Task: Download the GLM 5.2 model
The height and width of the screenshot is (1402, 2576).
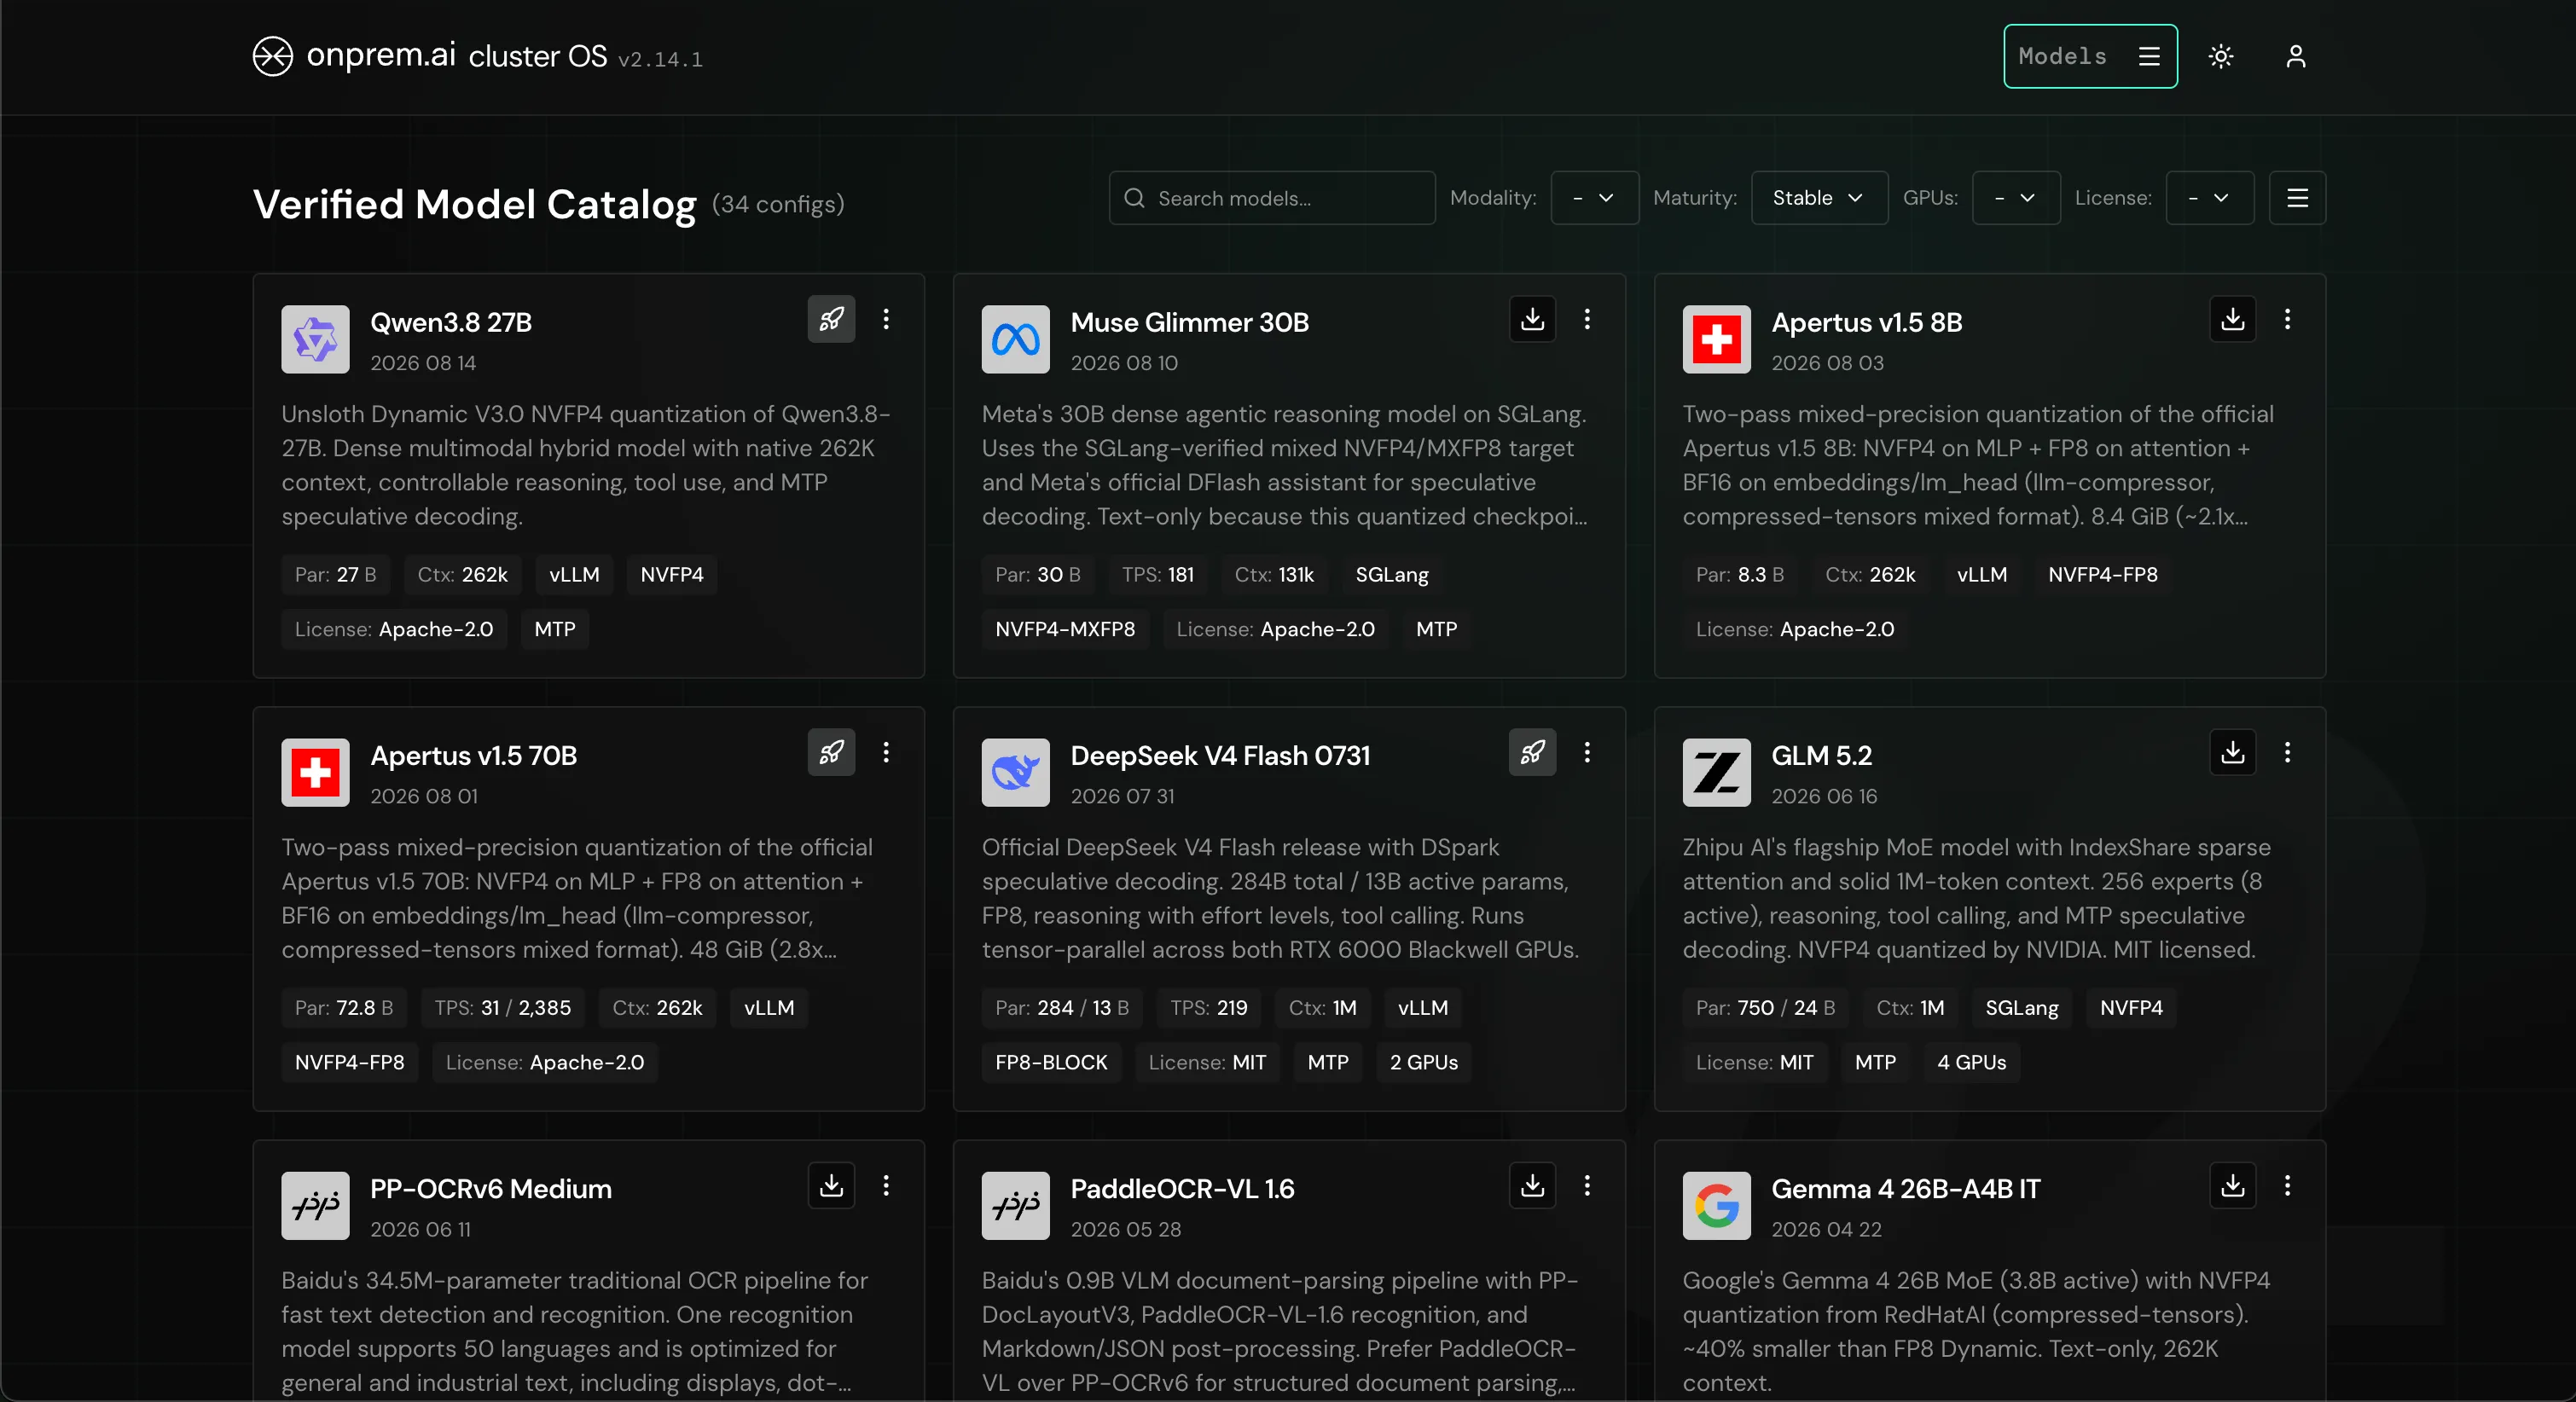Action: (2232, 752)
